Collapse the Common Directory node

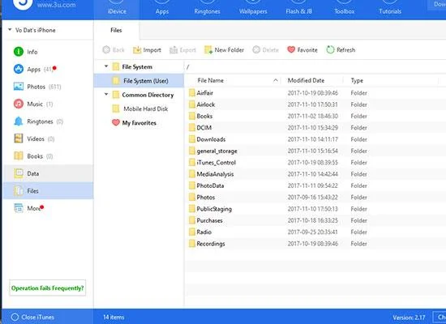[106, 94]
